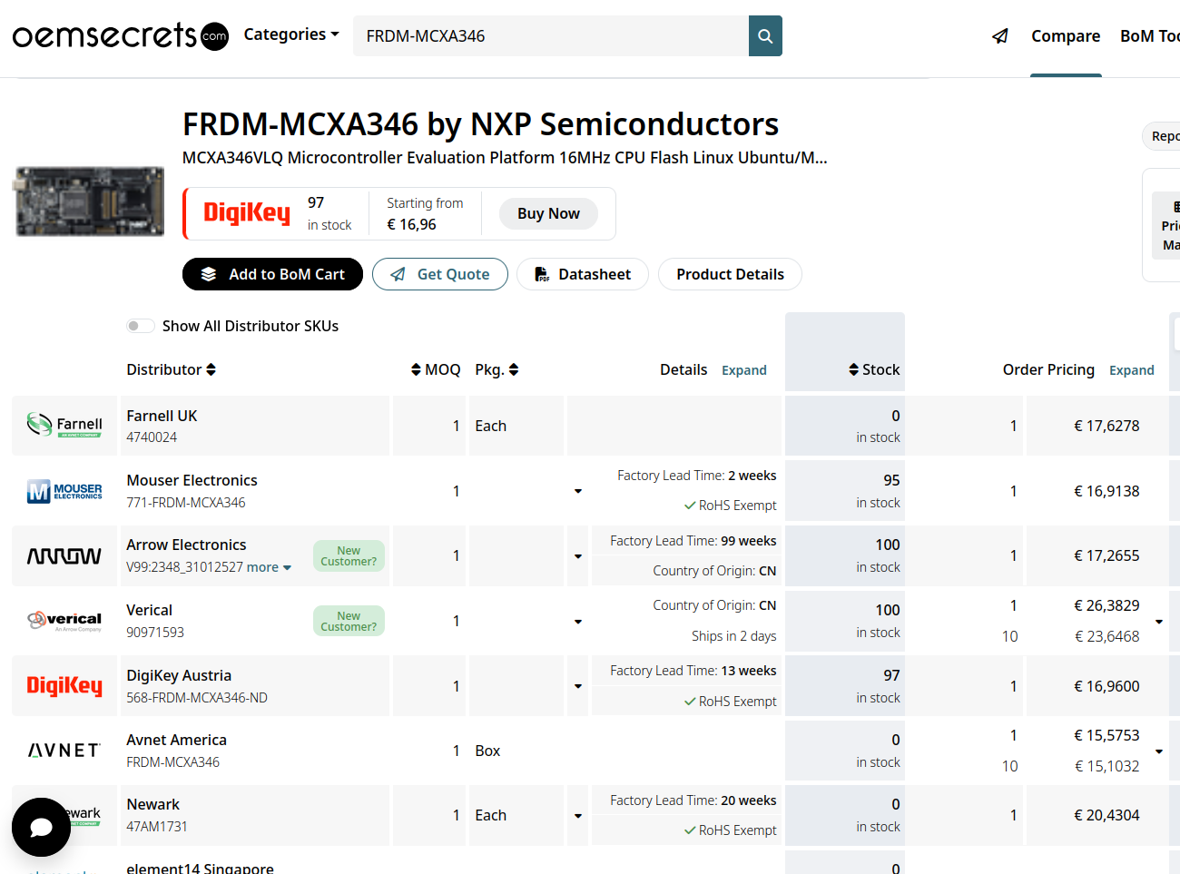Screen dimensions: 1180x874
Task: Click the paper plane icon in header
Action: pyautogui.click(x=1000, y=35)
